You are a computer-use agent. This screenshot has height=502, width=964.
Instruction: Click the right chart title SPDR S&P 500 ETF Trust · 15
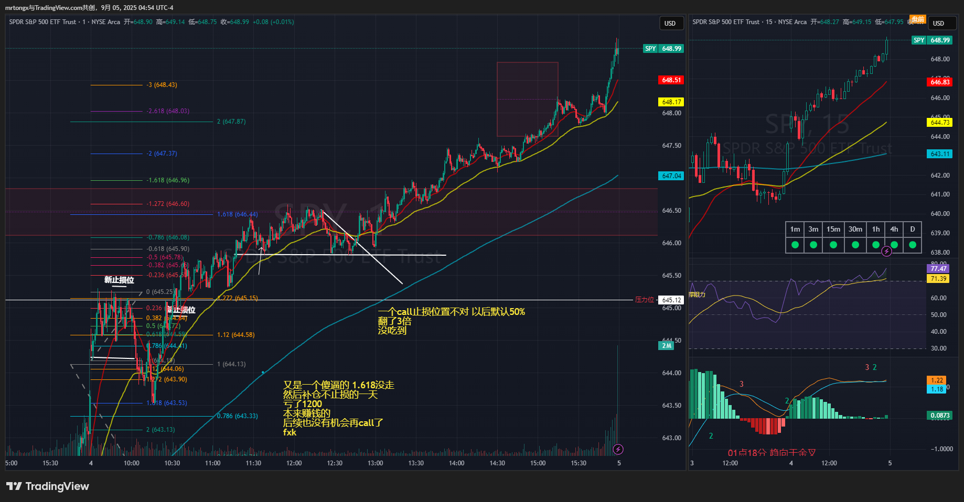coord(732,22)
